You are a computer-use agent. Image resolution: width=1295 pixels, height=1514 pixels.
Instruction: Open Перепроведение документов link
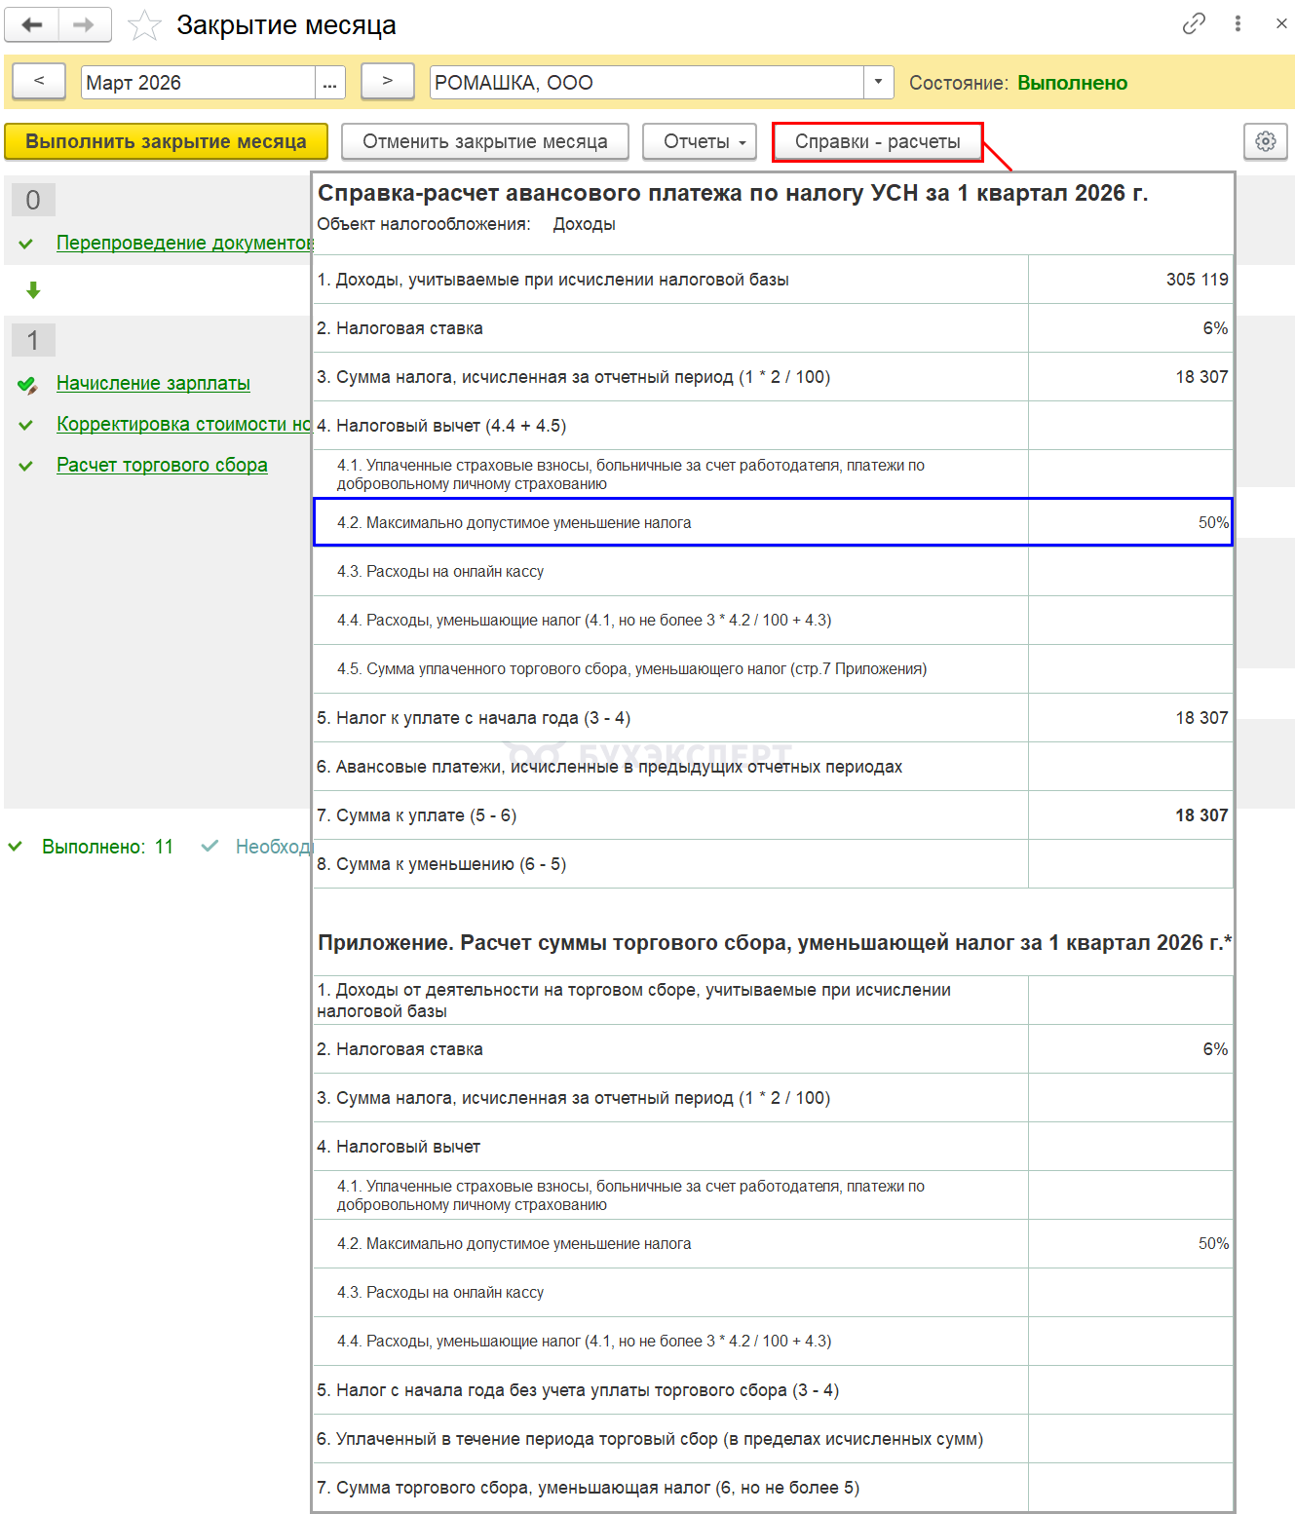point(183,243)
